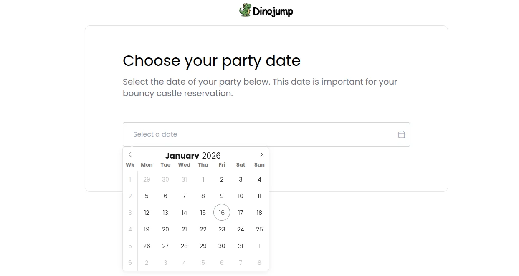
Task: Select Friday January 2
Action: (222, 179)
